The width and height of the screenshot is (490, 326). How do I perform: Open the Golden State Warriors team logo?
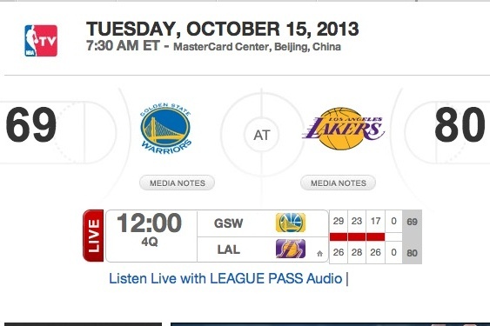(x=165, y=129)
